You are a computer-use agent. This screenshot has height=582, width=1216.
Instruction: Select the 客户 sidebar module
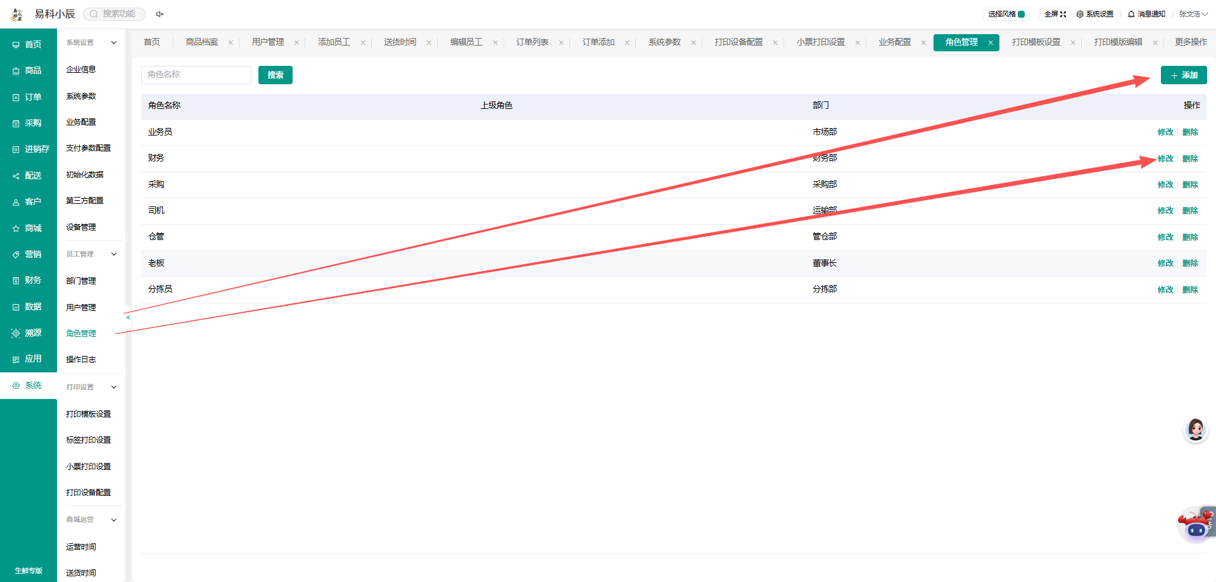(x=28, y=202)
